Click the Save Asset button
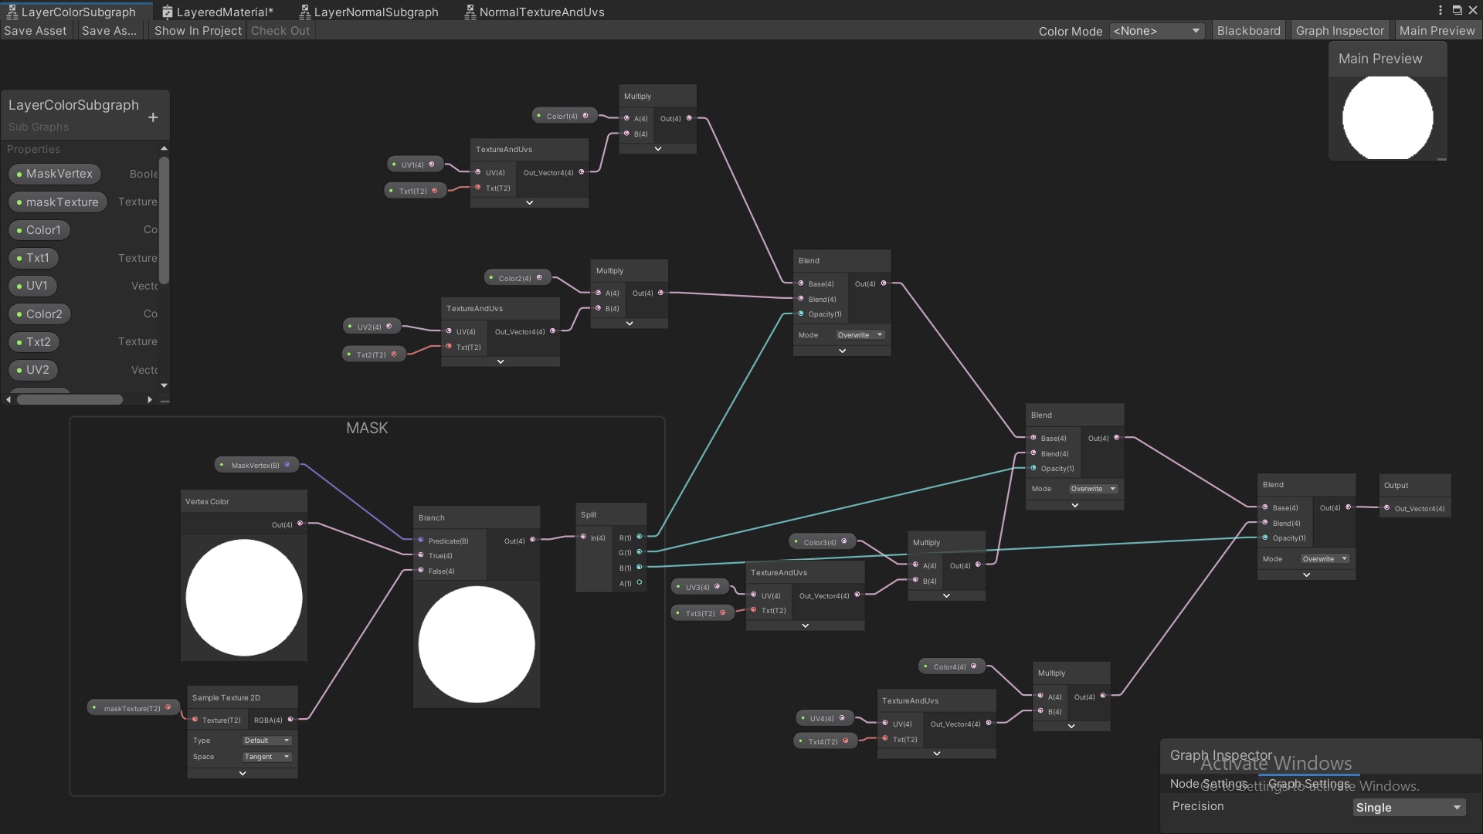The width and height of the screenshot is (1483, 834). pos(36,31)
